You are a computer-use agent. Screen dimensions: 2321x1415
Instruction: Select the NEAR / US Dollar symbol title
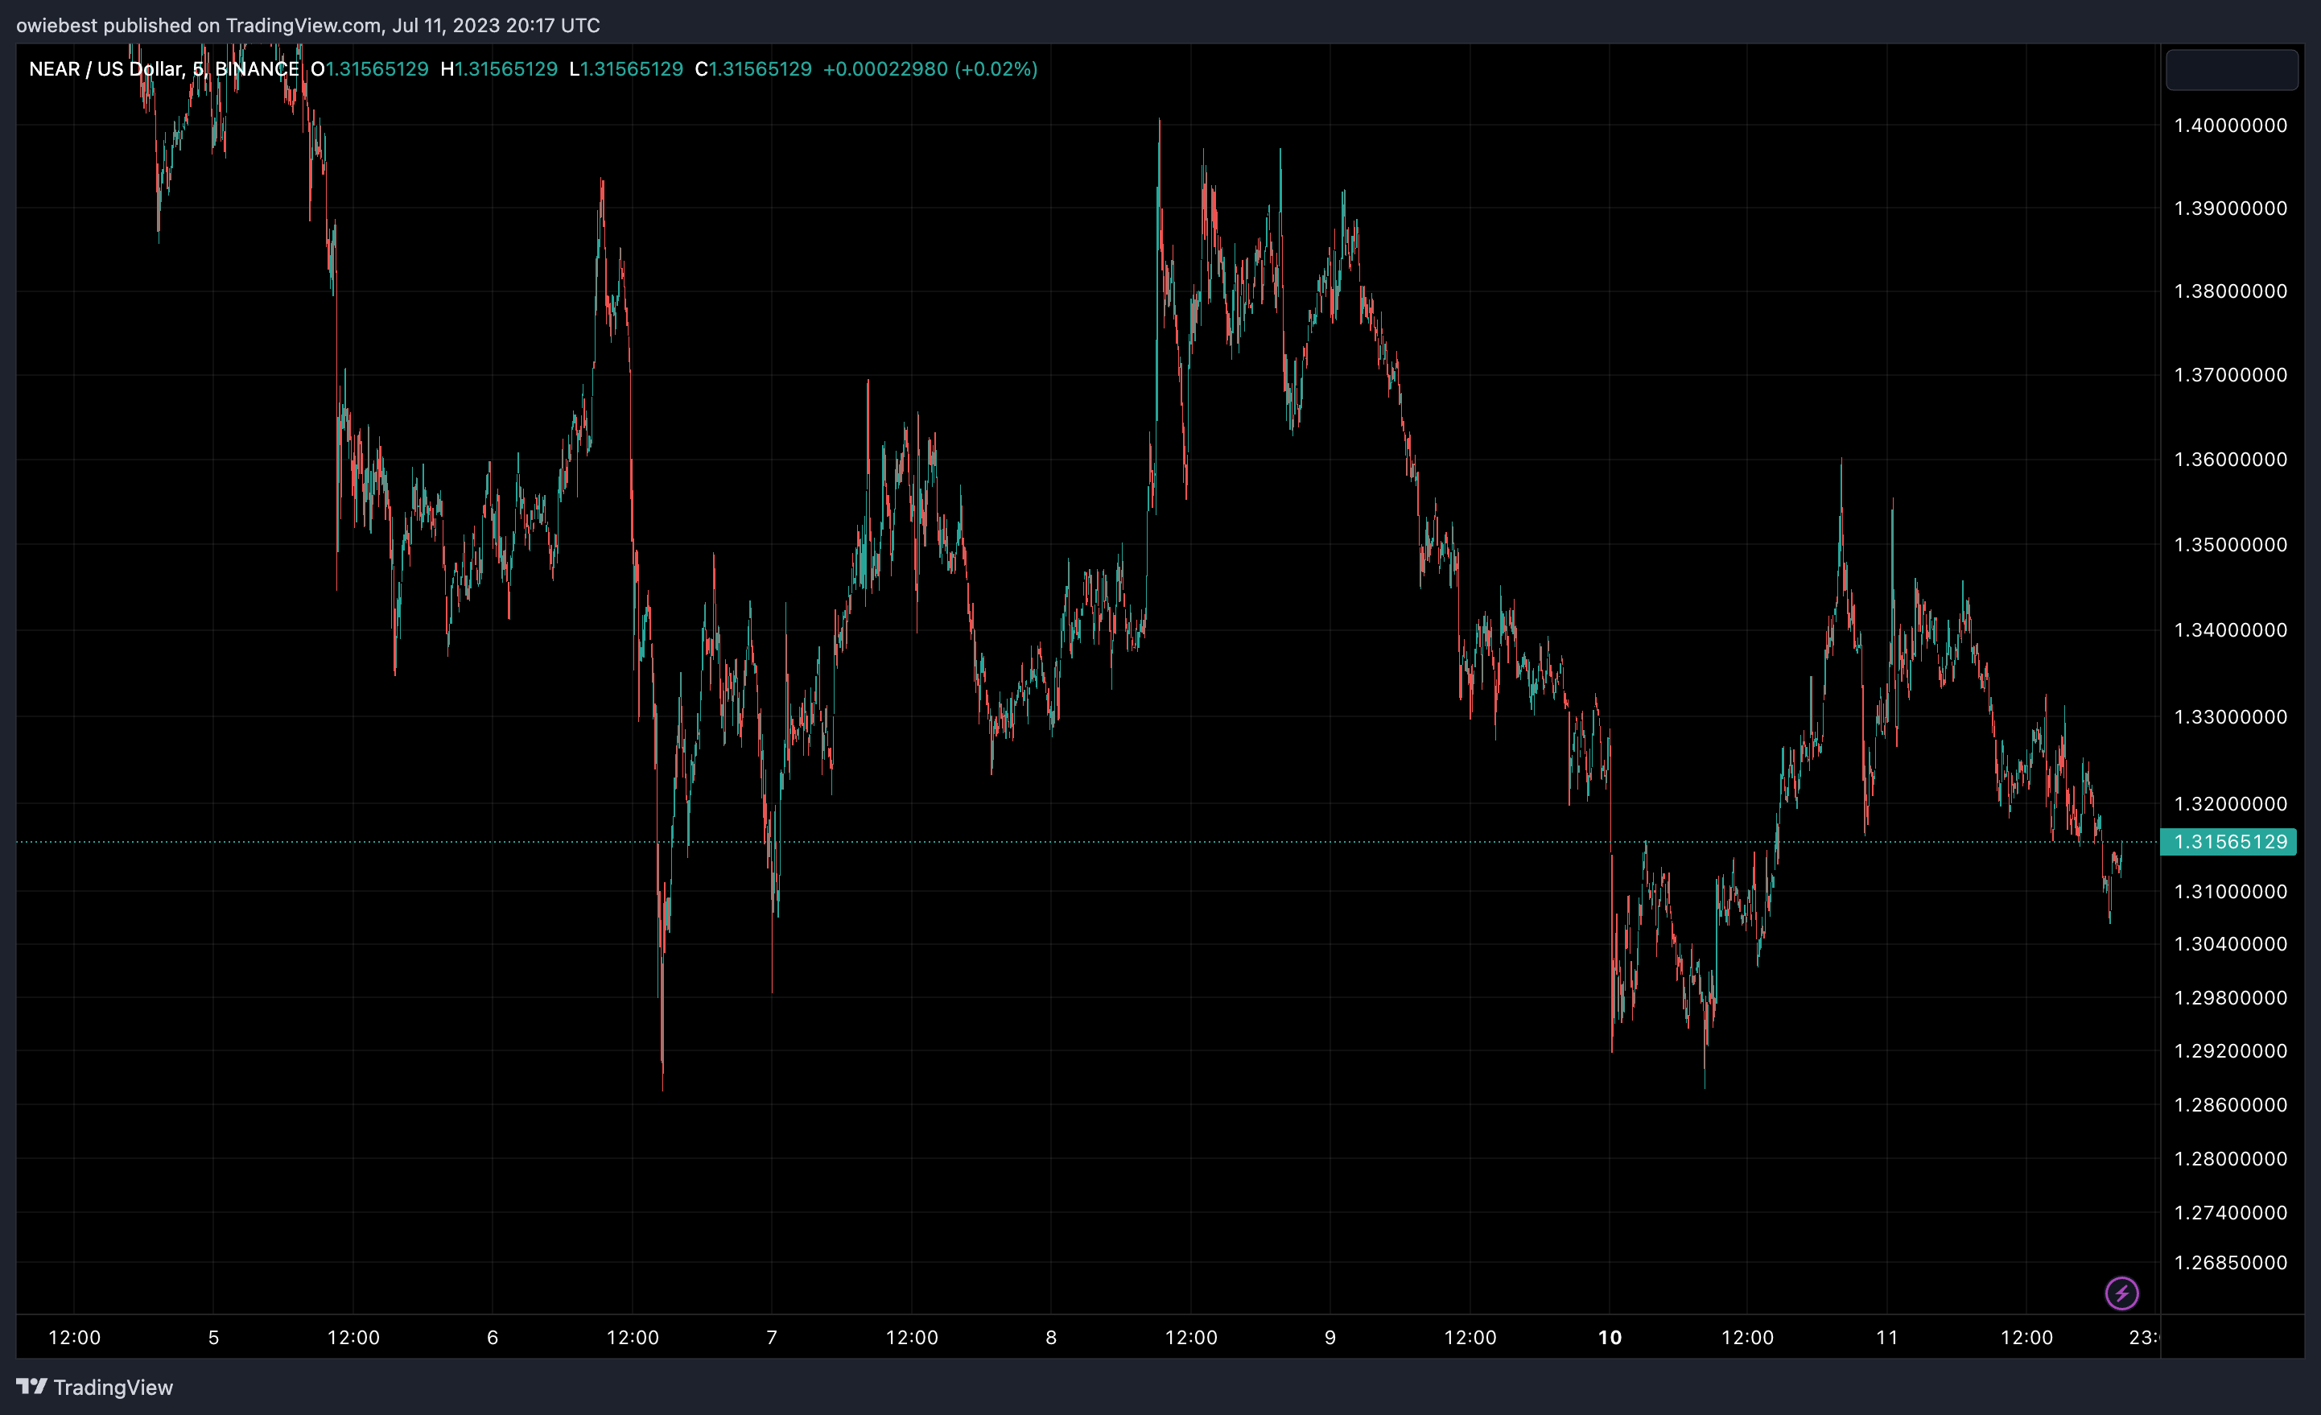(105, 68)
